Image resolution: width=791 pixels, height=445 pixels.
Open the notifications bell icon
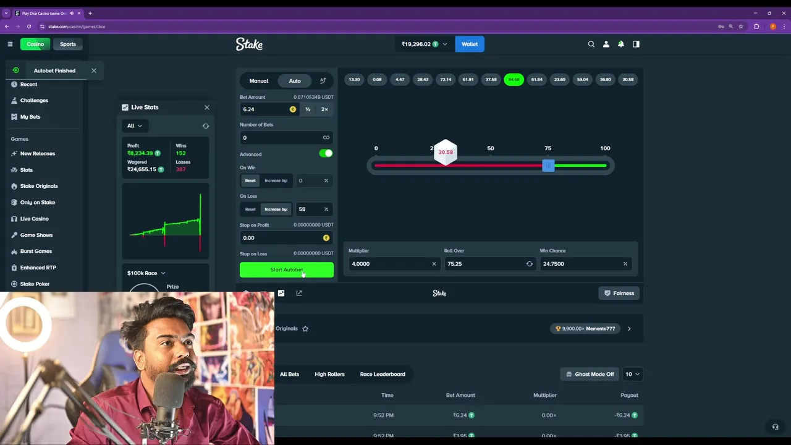(621, 44)
